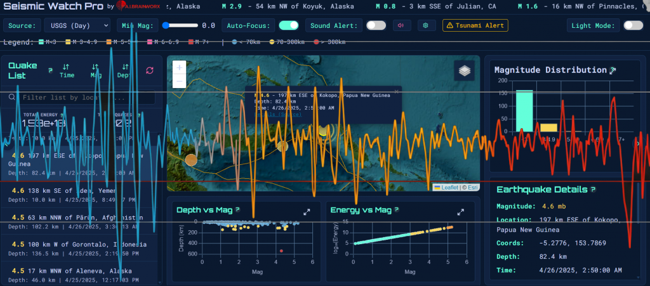Expand the Magnitude Distribution chart
This screenshot has height=286, width=650.
click(x=613, y=70)
